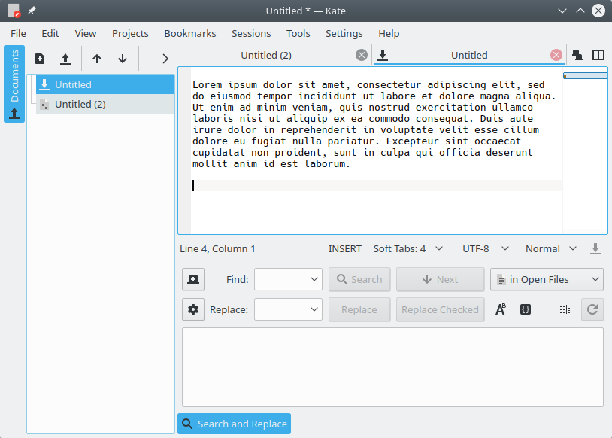This screenshot has height=438, width=612.
Task: Click the word 'Lorem' in the editor
Action: coord(207,85)
